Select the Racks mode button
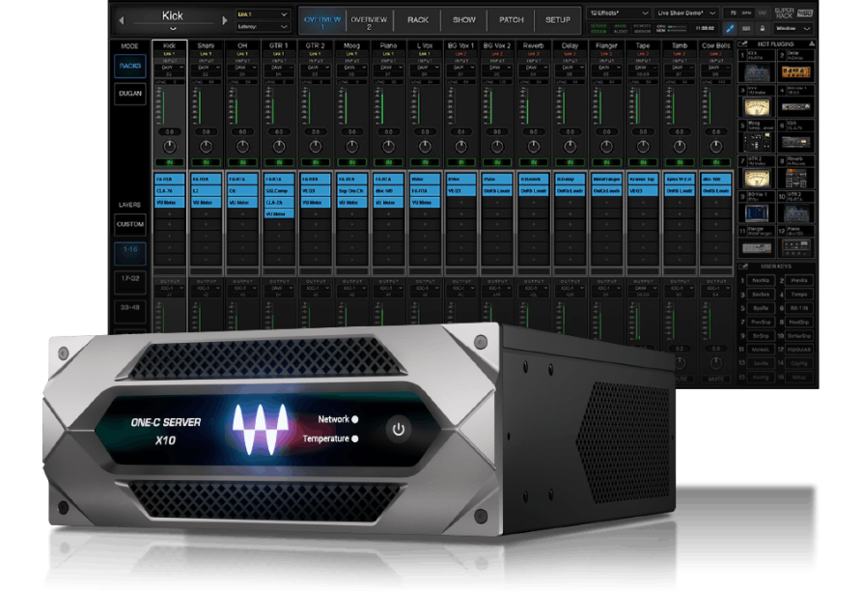Viewport: 863px width, 593px height. 130,66
